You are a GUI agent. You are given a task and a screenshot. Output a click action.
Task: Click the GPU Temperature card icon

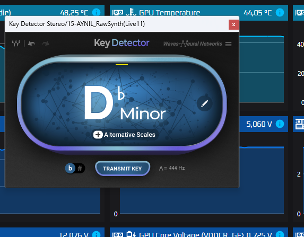[118, 13]
